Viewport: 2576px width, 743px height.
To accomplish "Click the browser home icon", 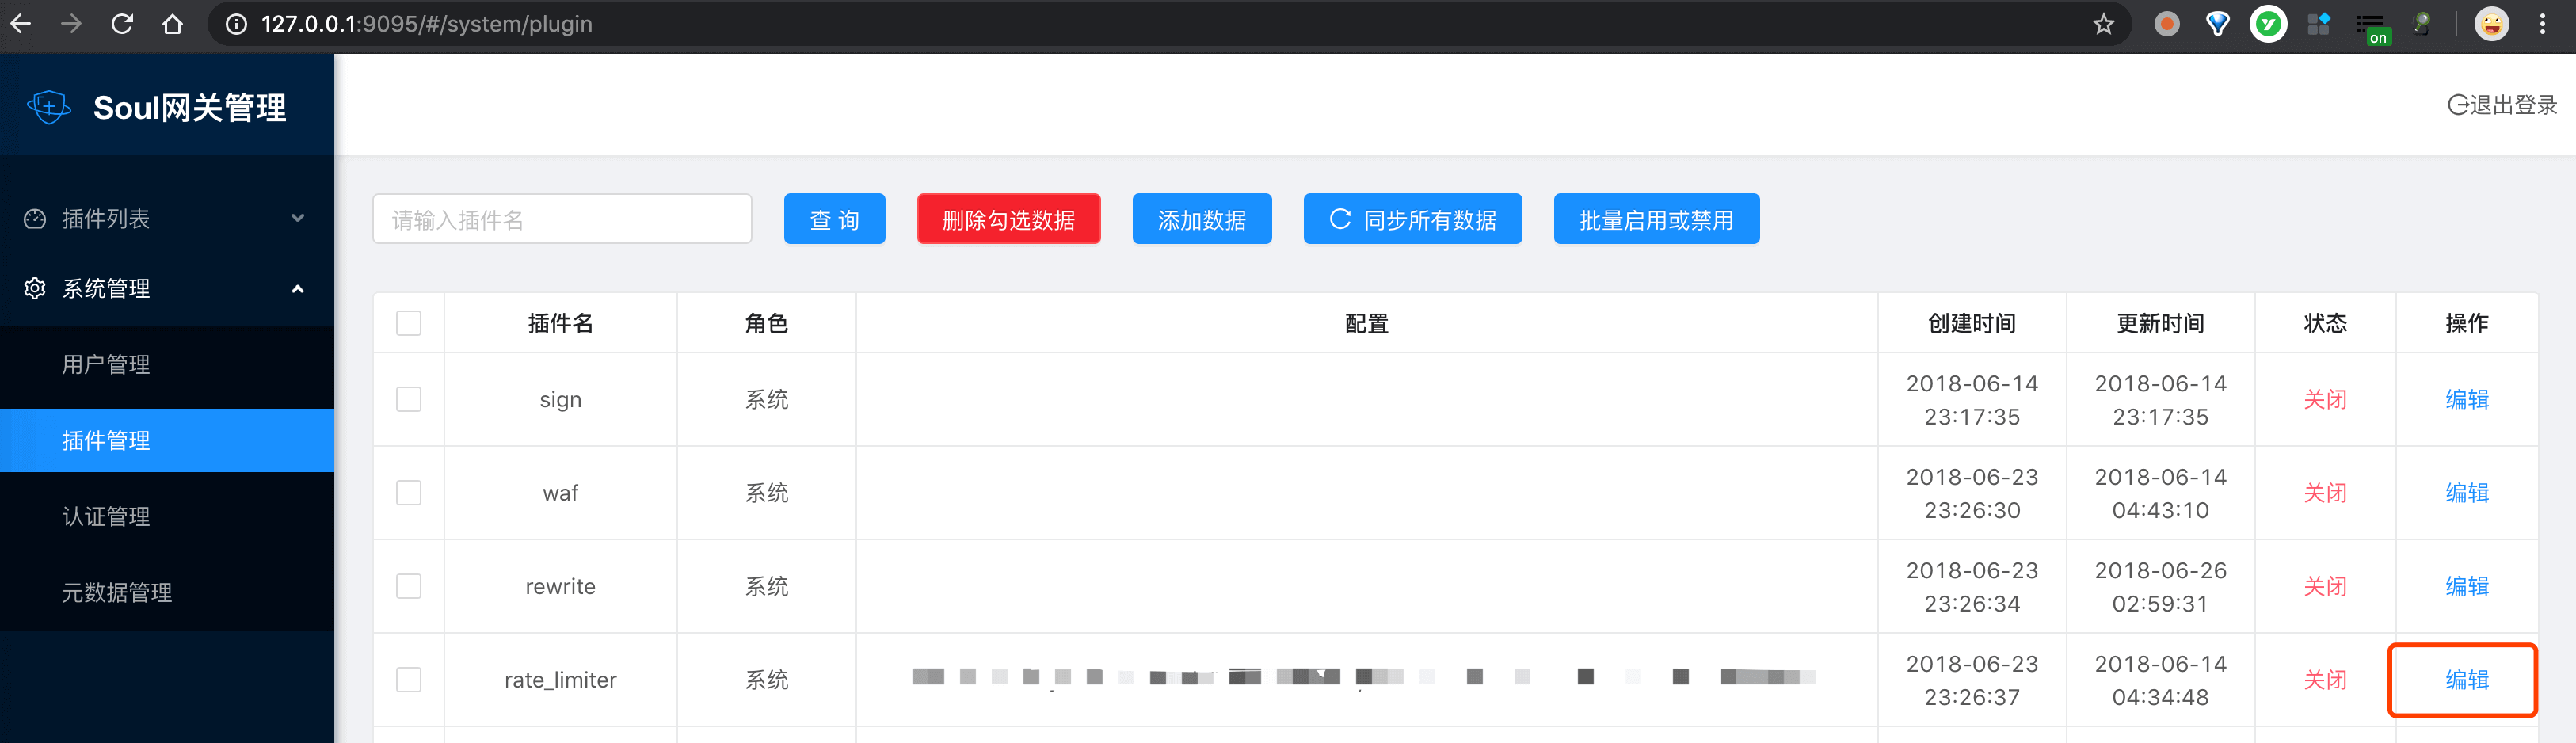I will [172, 24].
